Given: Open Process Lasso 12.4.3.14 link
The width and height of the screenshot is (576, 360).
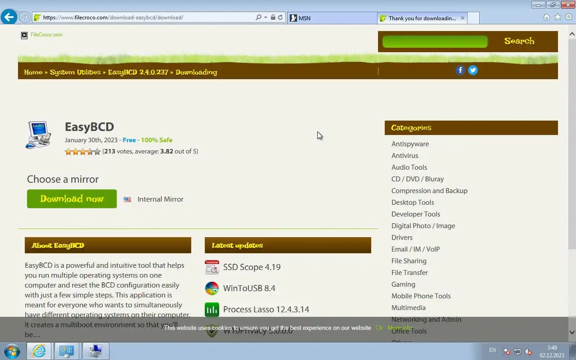Looking at the screenshot, I should tap(266, 310).
